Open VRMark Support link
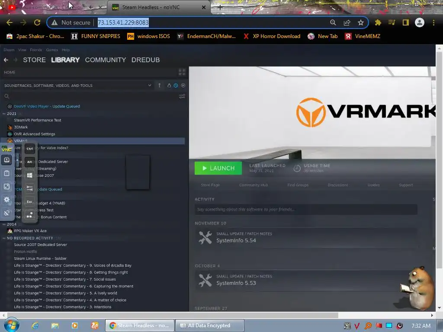Viewport: 443px width, 332px height. 406,185
